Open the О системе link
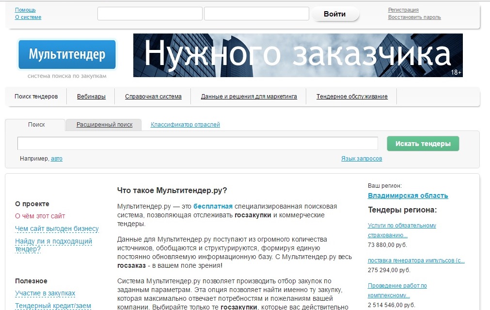 point(28,17)
